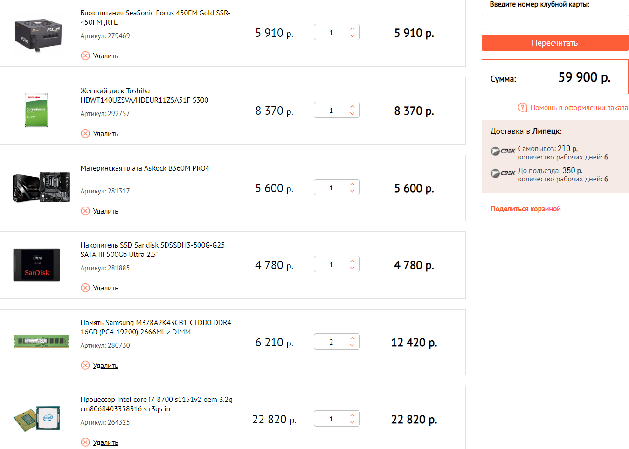Open Sandisk SSD product thumbnail
629x449 pixels.
pos(36,265)
